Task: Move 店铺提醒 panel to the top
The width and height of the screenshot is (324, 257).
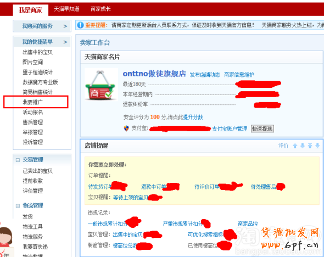Action: pos(310,146)
